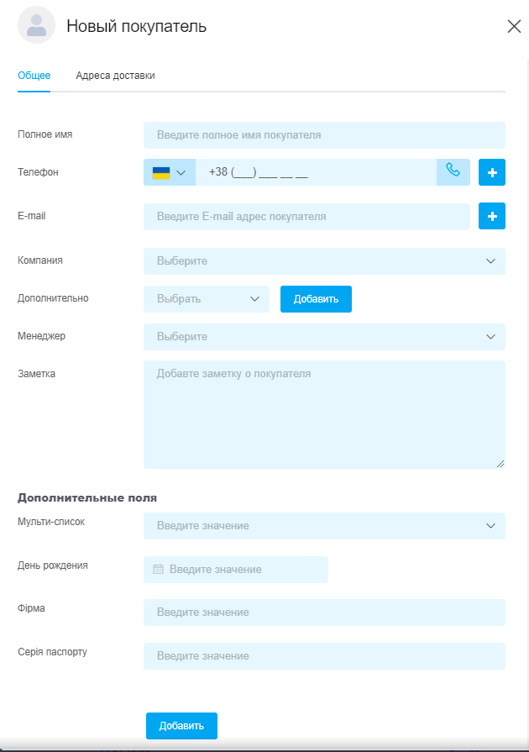Click into the Фірма input field
This screenshot has height=752, width=529.
click(324, 613)
